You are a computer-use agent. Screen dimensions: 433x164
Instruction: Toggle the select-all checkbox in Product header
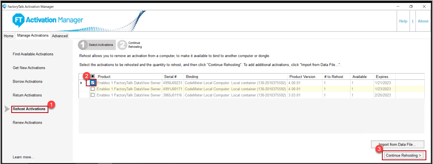click(x=93, y=76)
